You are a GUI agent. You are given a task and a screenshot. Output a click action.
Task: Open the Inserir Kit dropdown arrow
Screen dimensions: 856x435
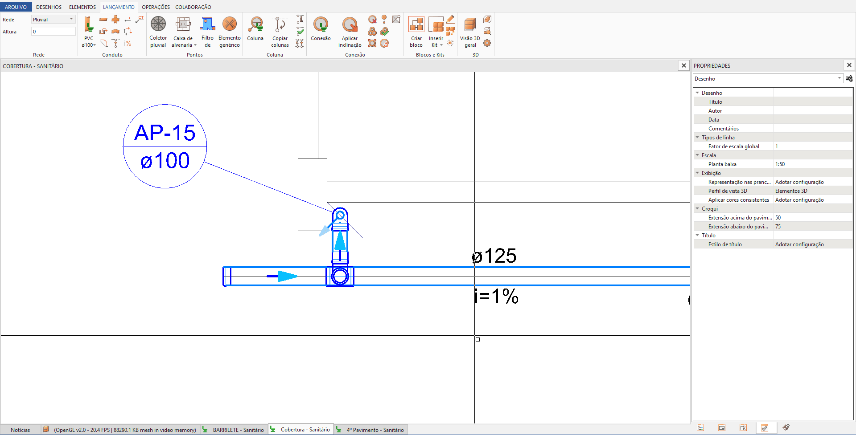441,45
